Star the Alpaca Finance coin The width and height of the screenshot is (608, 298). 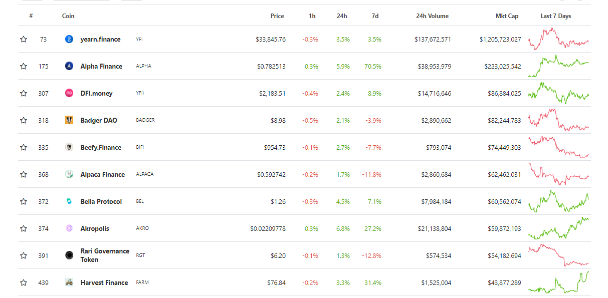point(24,174)
